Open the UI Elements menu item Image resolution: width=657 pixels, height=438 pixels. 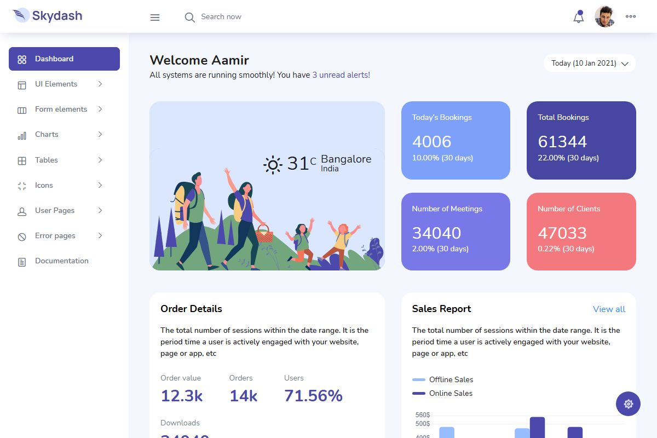click(64, 84)
